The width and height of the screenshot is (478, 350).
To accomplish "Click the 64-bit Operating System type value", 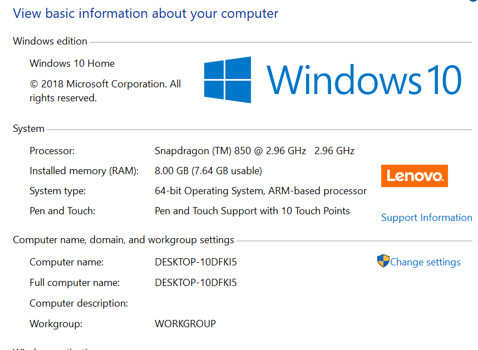I will pyautogui.click(x=260, y=191).
